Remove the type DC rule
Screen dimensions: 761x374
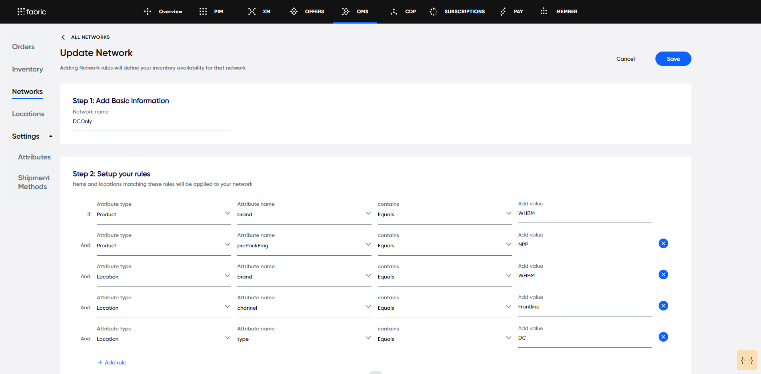663,337
